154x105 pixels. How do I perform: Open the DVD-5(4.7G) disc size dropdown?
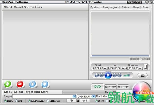[x=94, y=96]
